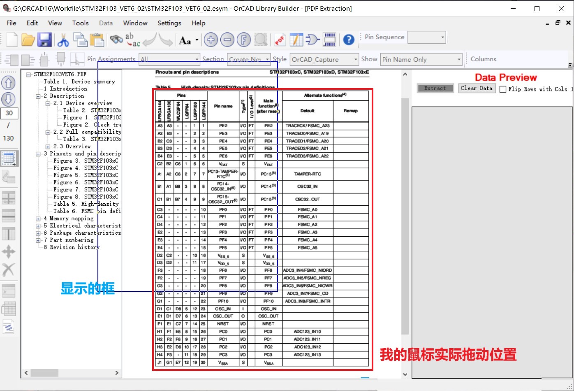The width and height of the screenshot is (574, 391).
Task: Enable the Flip Rows with Cols checkbox
Action: pos(502,89)
